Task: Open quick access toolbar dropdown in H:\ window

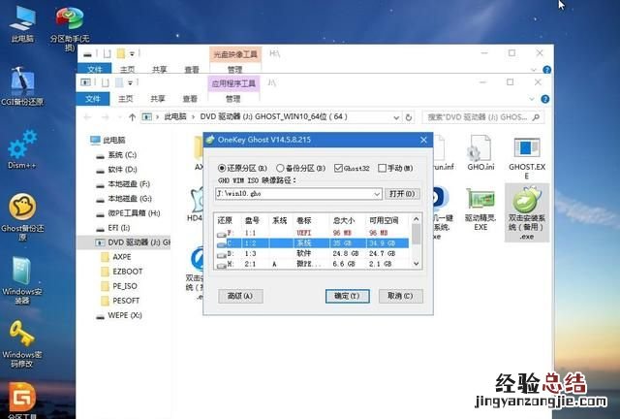Action: (132, 53)
